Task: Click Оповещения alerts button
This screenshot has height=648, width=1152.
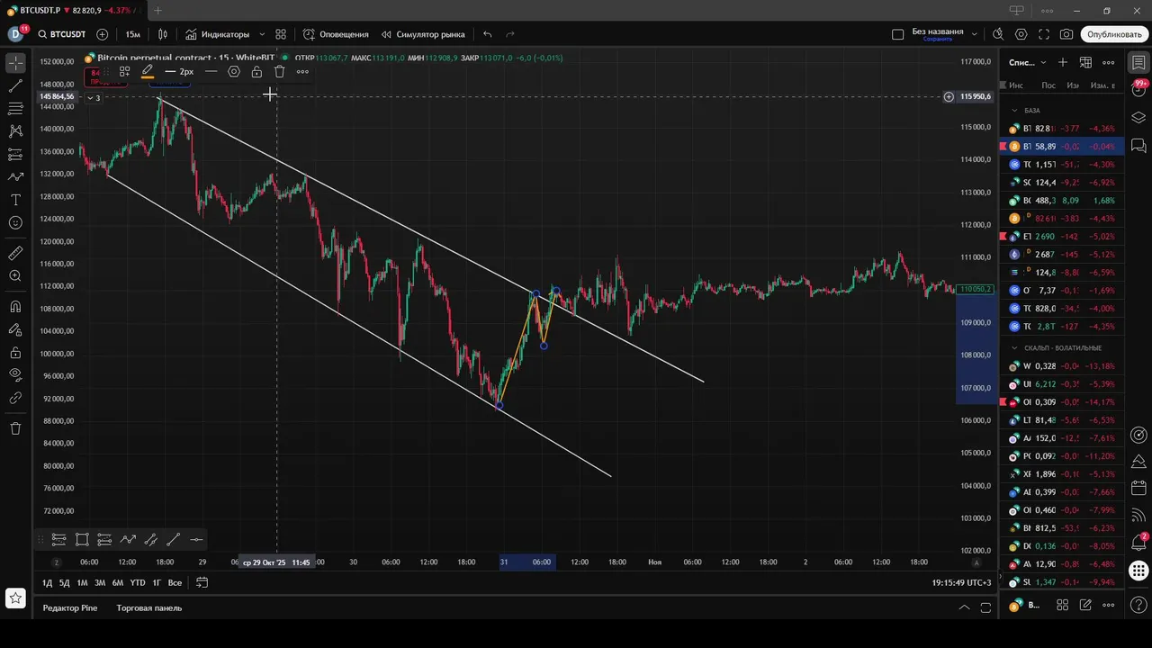Action: [x=336, y=34]
